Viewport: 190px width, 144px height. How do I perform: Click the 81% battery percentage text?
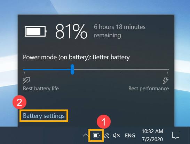[71, 31]
